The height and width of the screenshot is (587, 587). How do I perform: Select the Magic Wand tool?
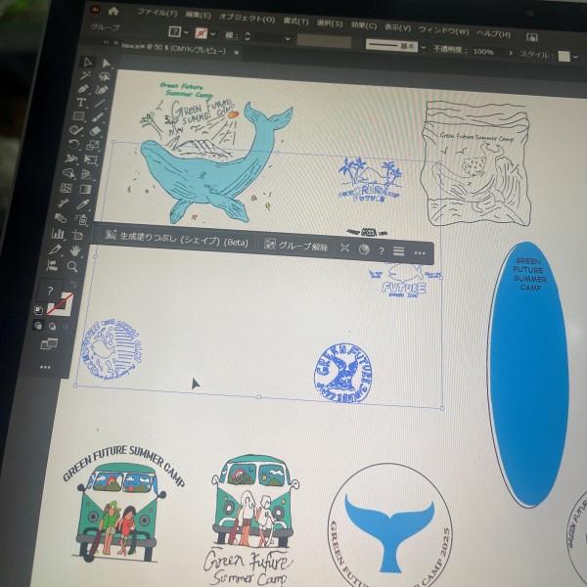85,75
